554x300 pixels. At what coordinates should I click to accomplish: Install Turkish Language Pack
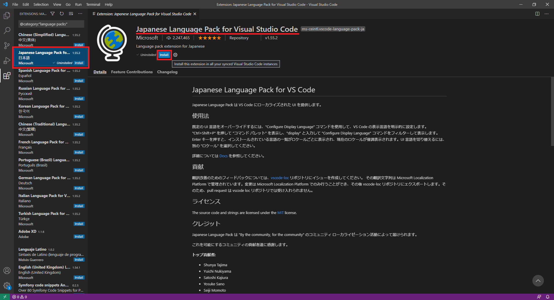point(79,224)
